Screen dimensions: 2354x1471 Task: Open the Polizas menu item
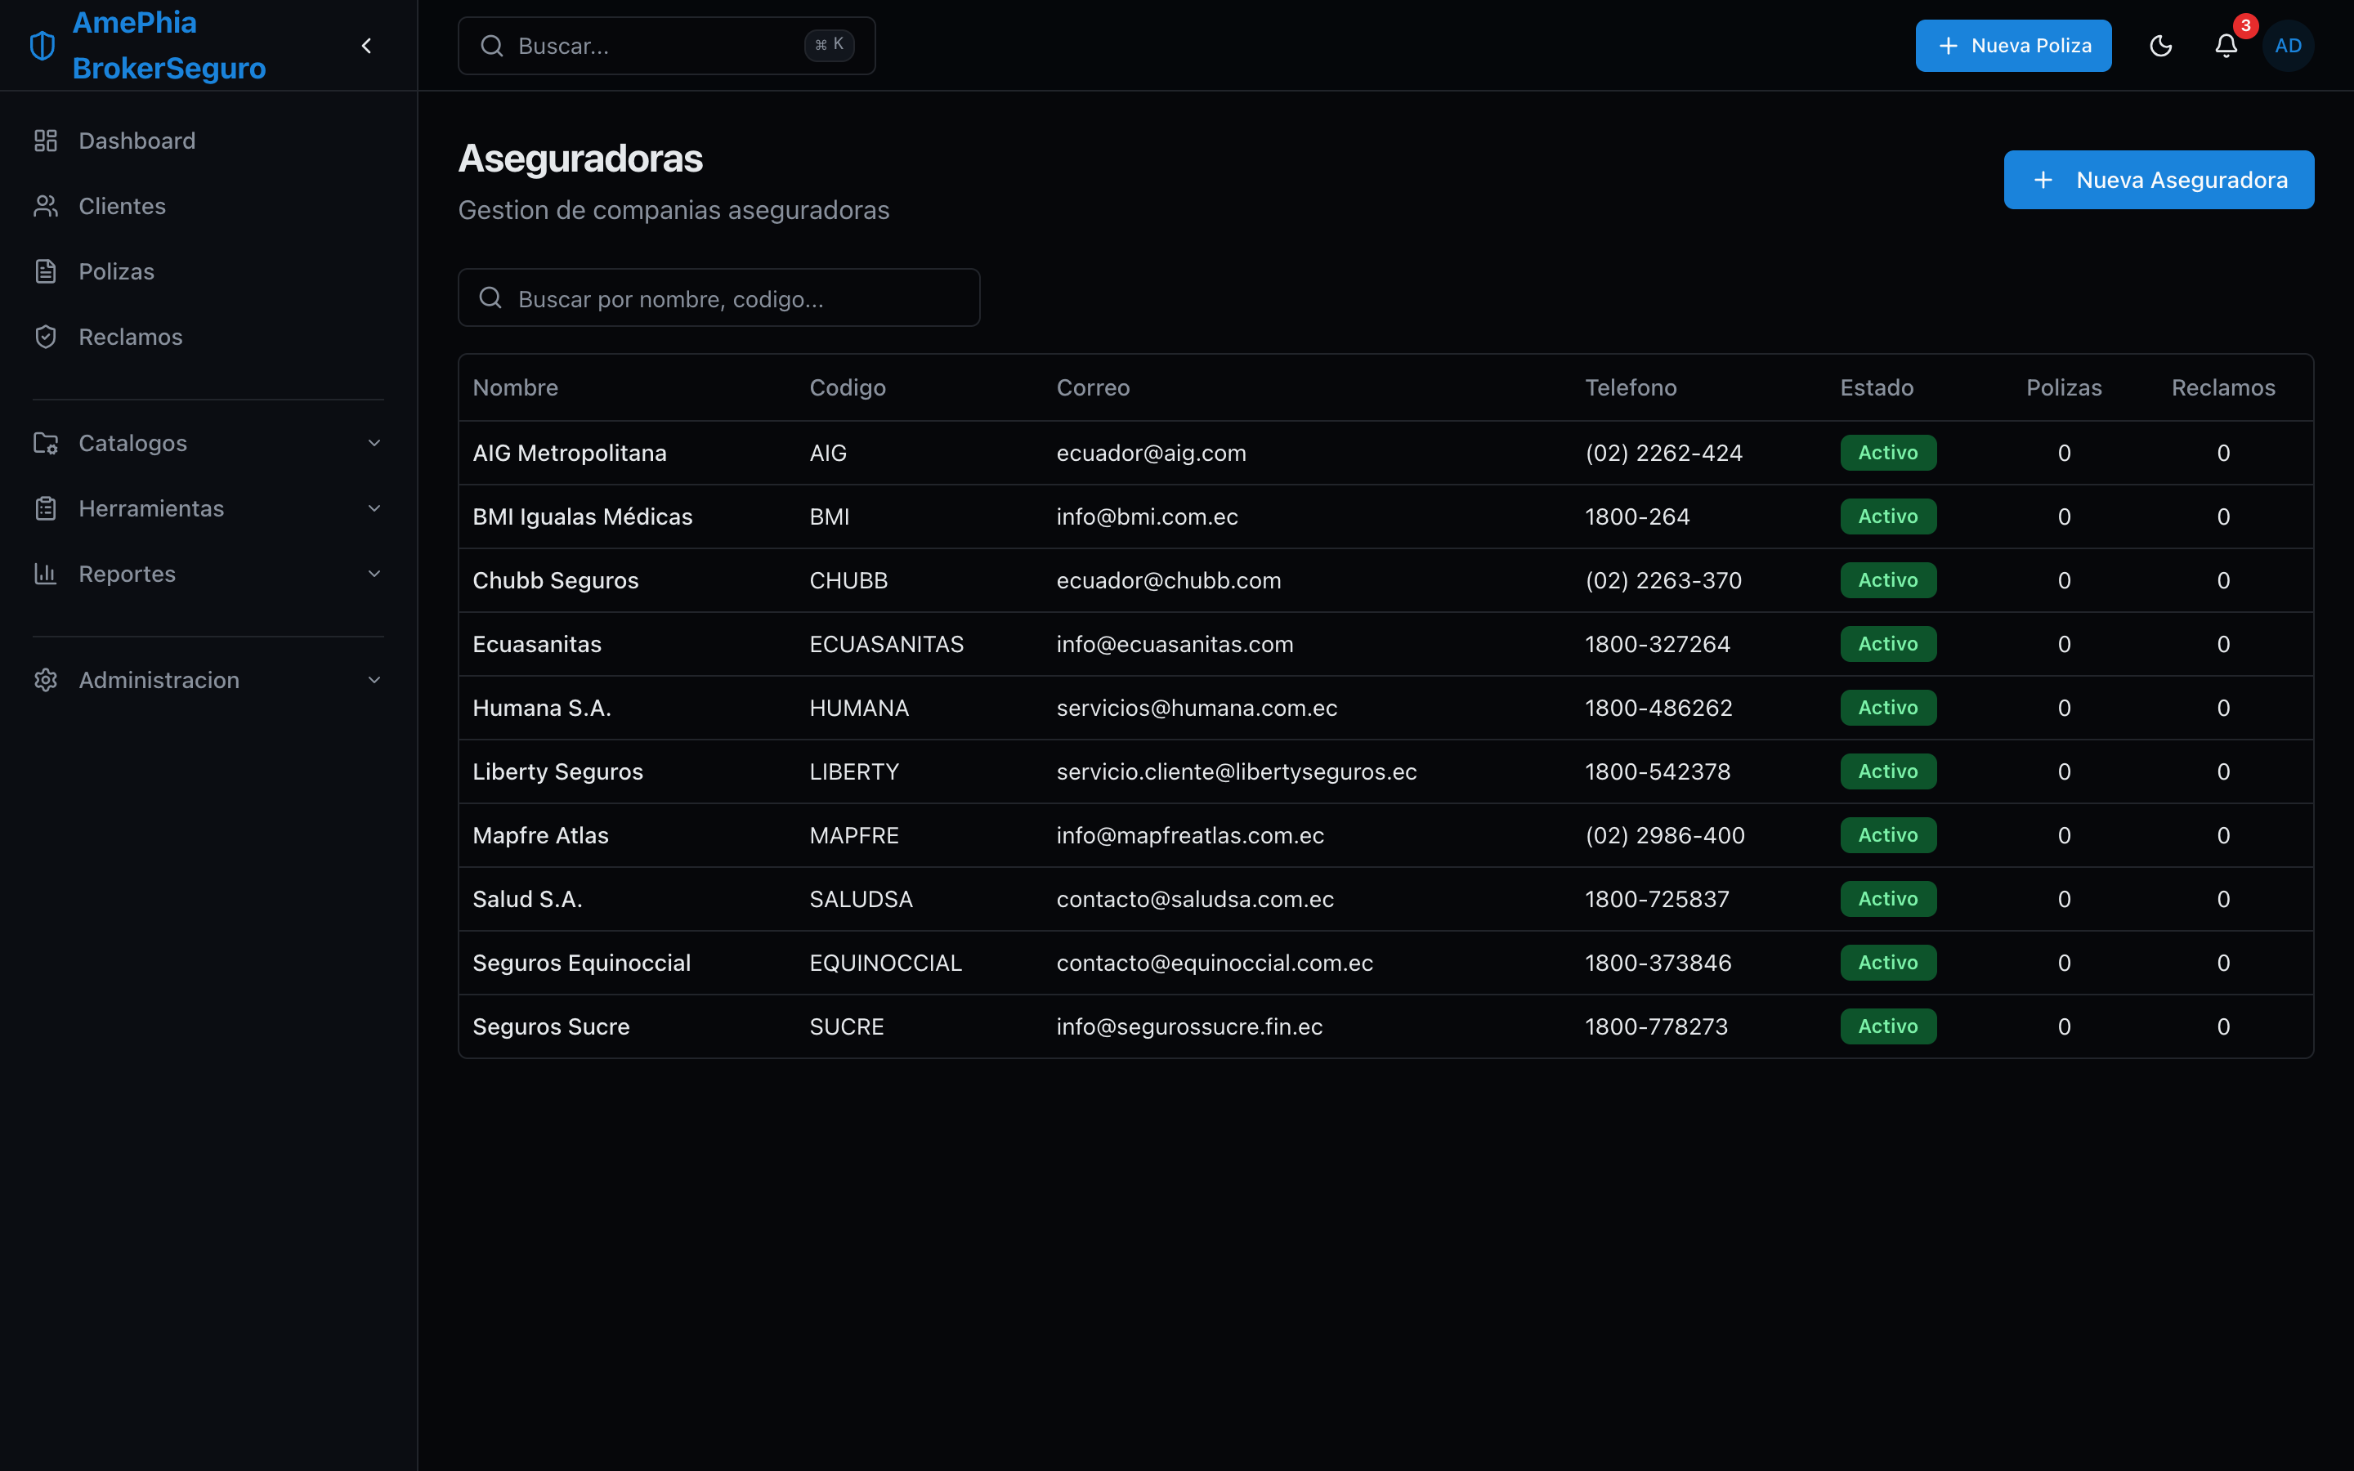(x=208, y=271)
